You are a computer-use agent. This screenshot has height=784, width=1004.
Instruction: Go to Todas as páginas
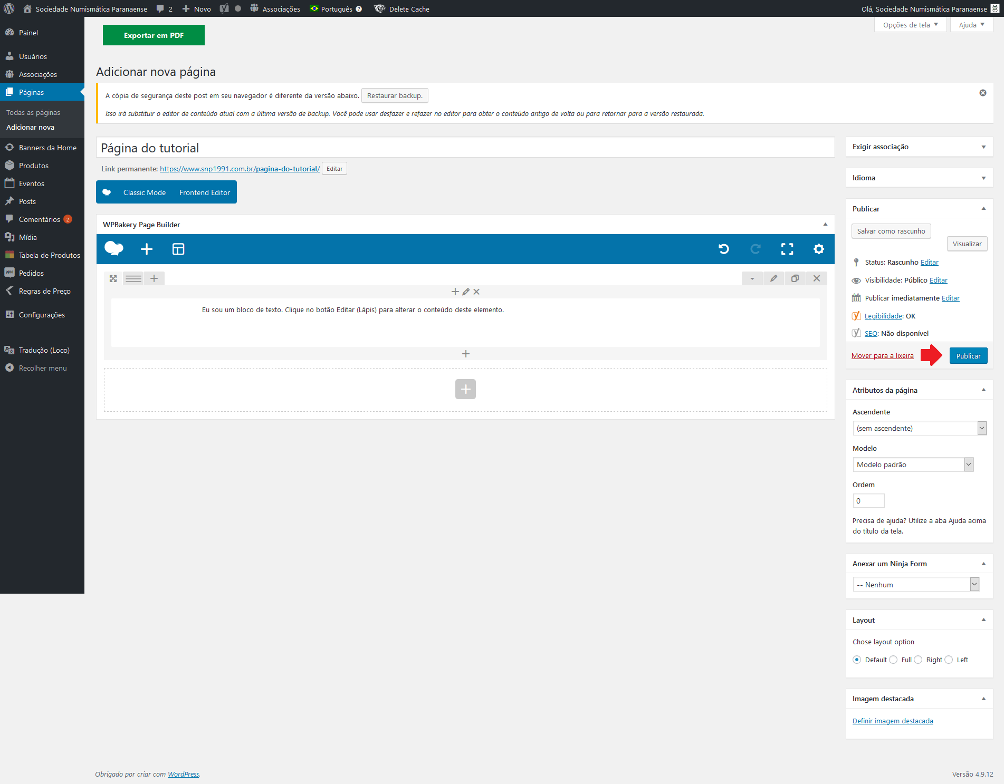33,112
